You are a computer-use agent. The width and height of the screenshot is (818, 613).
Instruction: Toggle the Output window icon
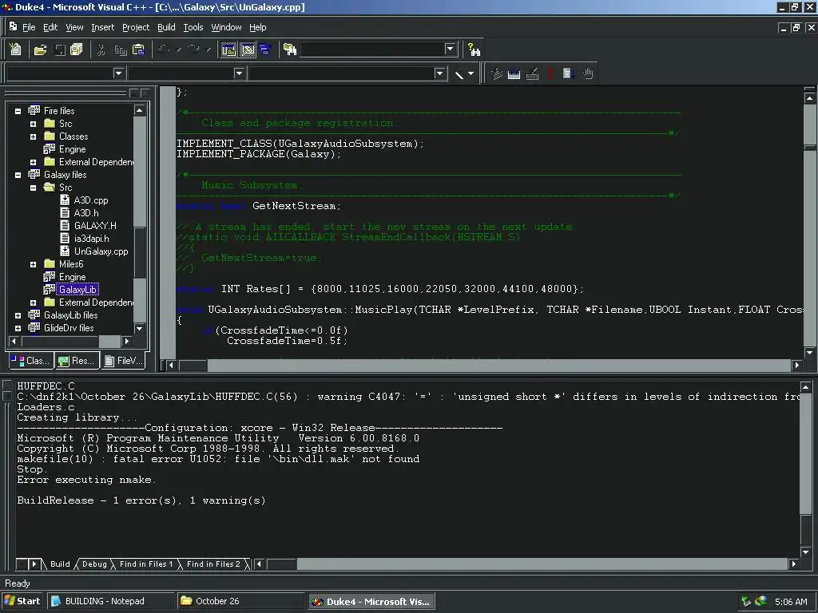(248, 49)
